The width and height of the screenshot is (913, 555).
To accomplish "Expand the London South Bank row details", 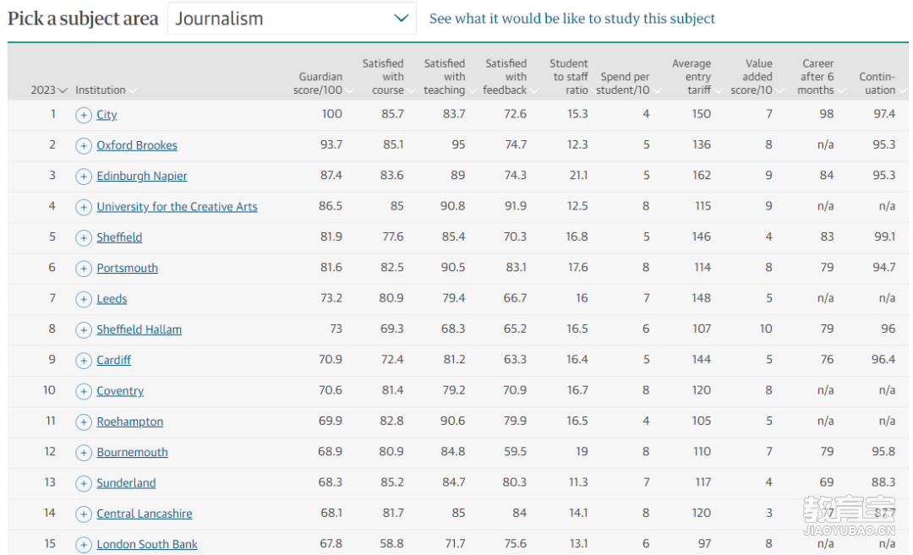I will 84,545.
